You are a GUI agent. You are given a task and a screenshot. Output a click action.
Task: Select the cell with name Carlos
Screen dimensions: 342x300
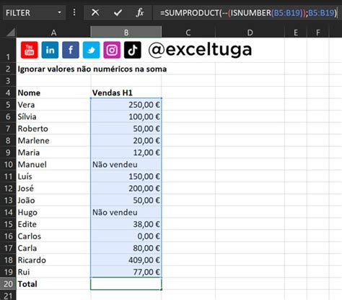point(53,236)
